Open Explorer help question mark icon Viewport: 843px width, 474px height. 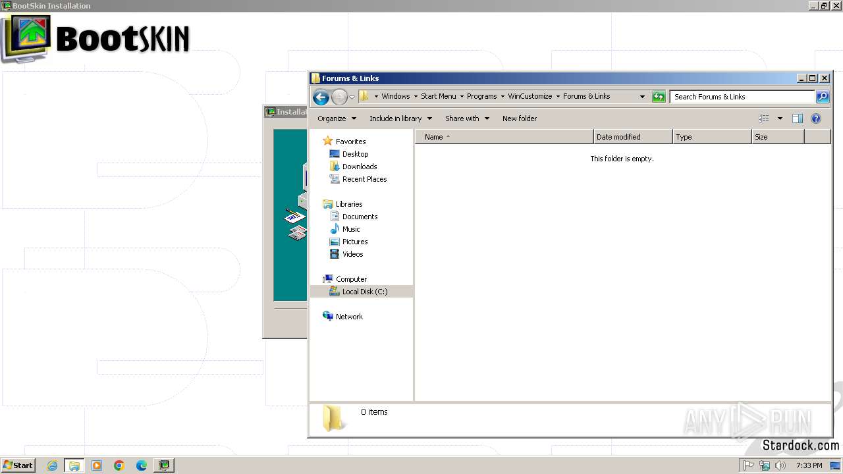click(x=816, y=118)
